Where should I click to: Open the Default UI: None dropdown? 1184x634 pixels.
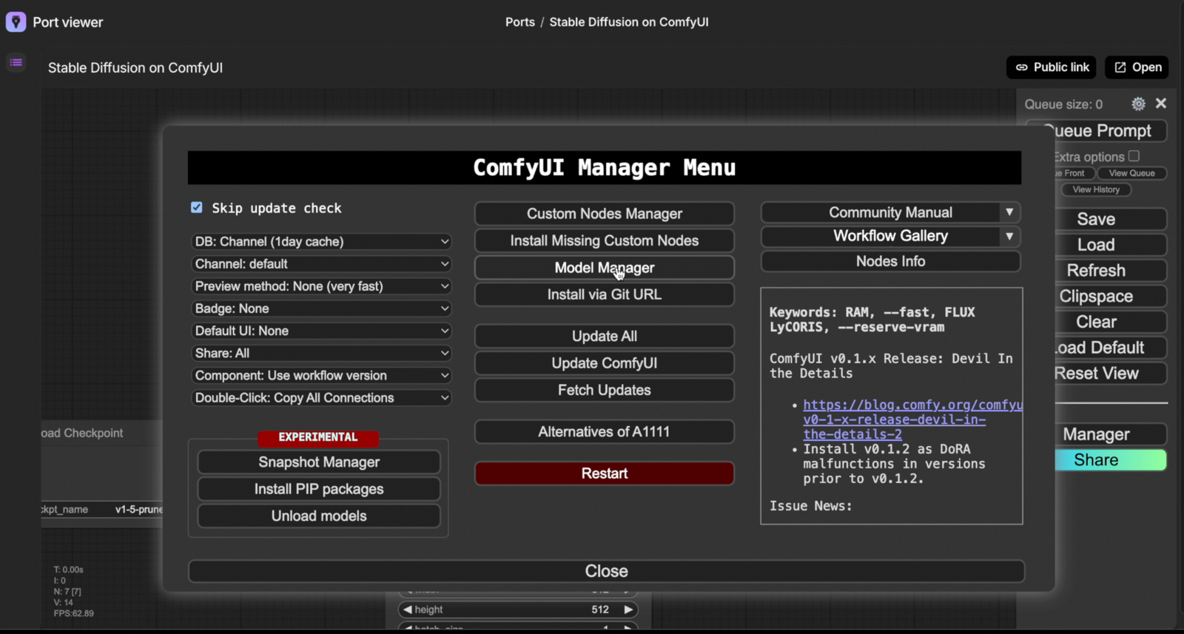tap(321, 331)
